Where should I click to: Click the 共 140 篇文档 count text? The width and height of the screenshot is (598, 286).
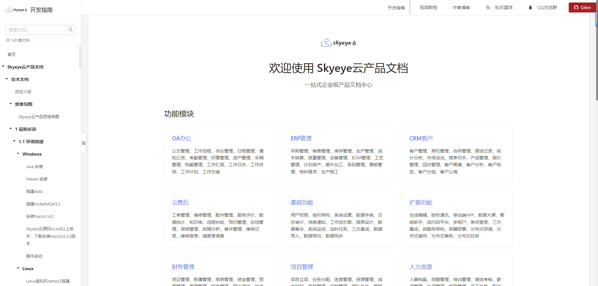pos(18,40)
